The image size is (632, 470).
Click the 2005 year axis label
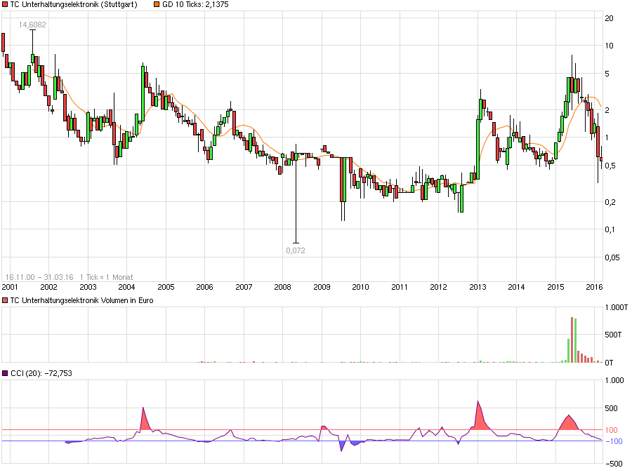tap(166, 287)
